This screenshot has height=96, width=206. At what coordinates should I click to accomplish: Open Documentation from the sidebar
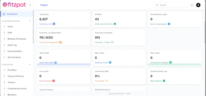point(15,51)
